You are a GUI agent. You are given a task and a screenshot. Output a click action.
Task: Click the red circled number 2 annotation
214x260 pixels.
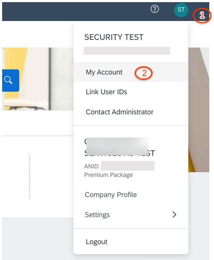(x=144, y=73)
